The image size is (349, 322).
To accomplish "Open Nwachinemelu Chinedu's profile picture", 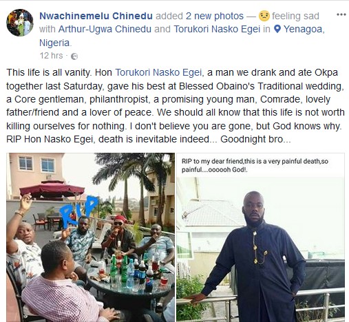I will [20, 23].
